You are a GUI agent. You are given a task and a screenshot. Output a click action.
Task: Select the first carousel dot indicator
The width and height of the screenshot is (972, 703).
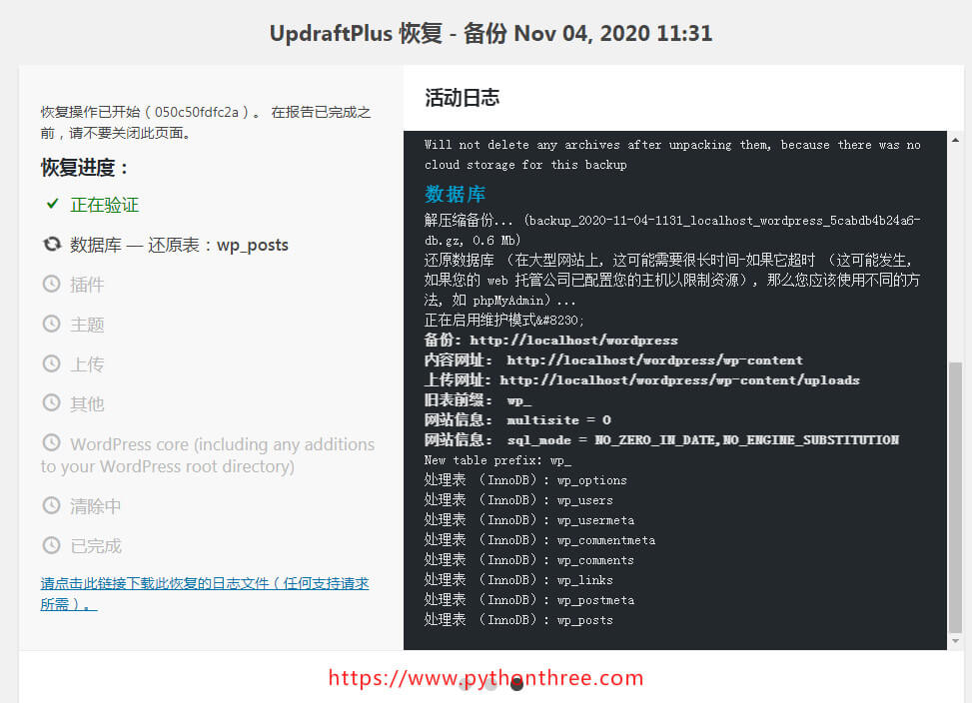[465, 684]
